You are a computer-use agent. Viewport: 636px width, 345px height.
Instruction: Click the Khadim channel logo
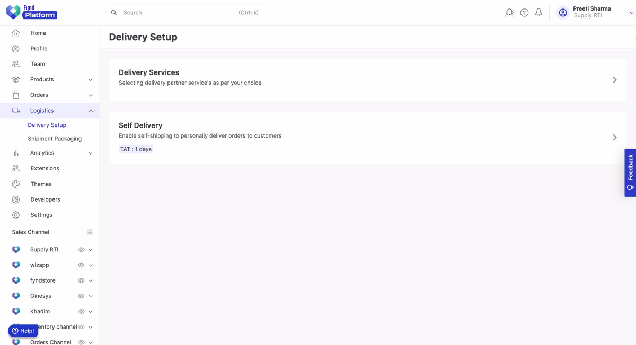[x=16, y=311]
